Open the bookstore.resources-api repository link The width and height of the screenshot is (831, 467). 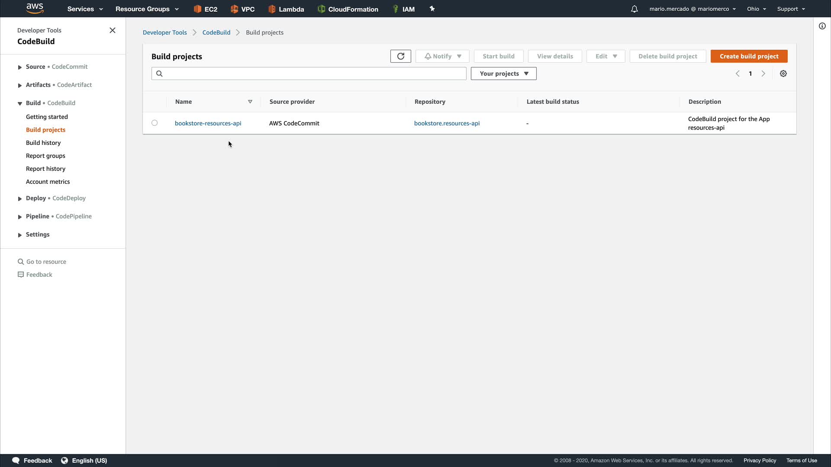[x=447, y=123]
